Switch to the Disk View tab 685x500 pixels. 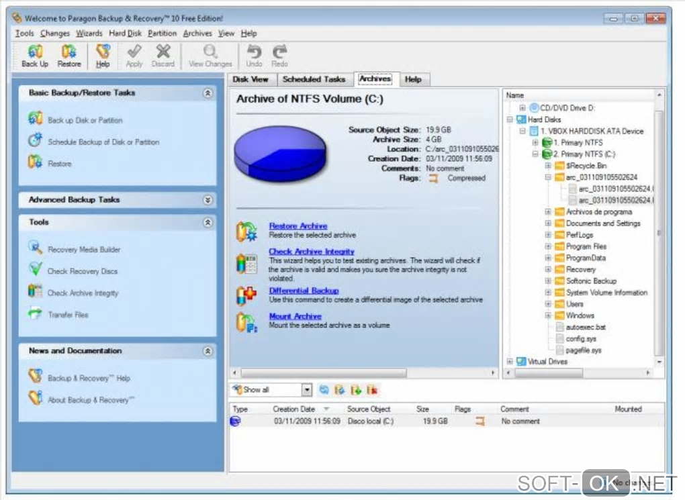(x=250, y=79)
